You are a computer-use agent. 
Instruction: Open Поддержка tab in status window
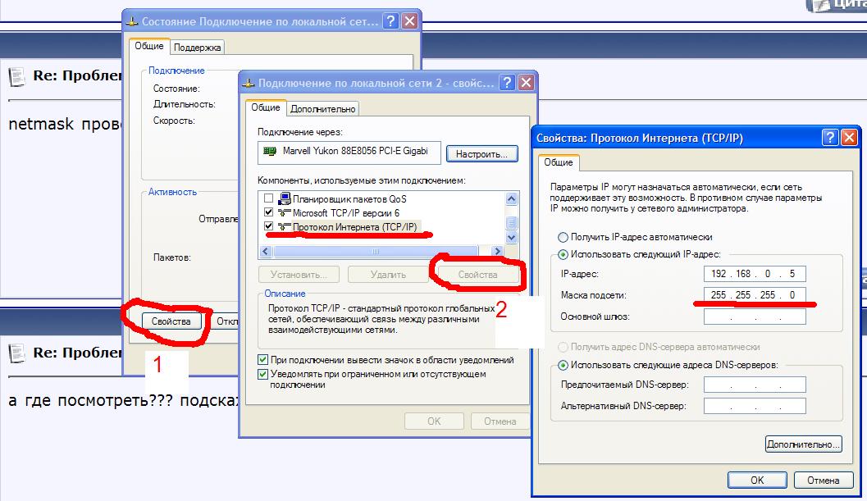(198, 48)
